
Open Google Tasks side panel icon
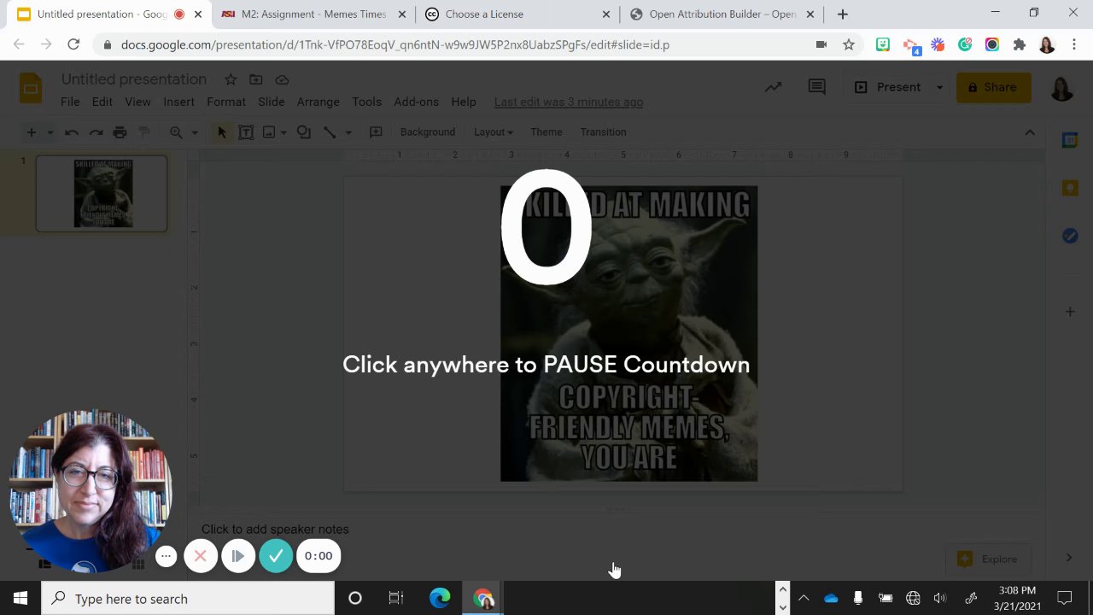(1070, 235)
